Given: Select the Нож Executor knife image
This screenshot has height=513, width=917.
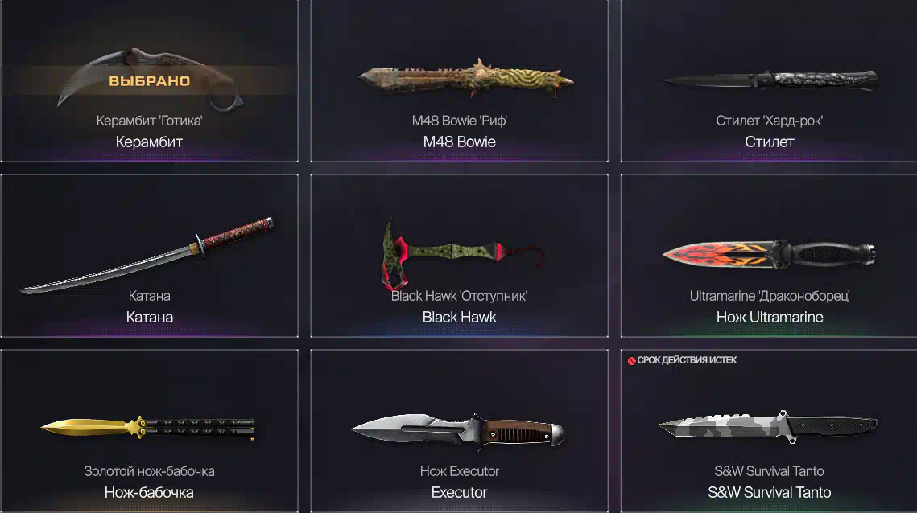Looking at the screenshot, I should click(x=459, y=432).
